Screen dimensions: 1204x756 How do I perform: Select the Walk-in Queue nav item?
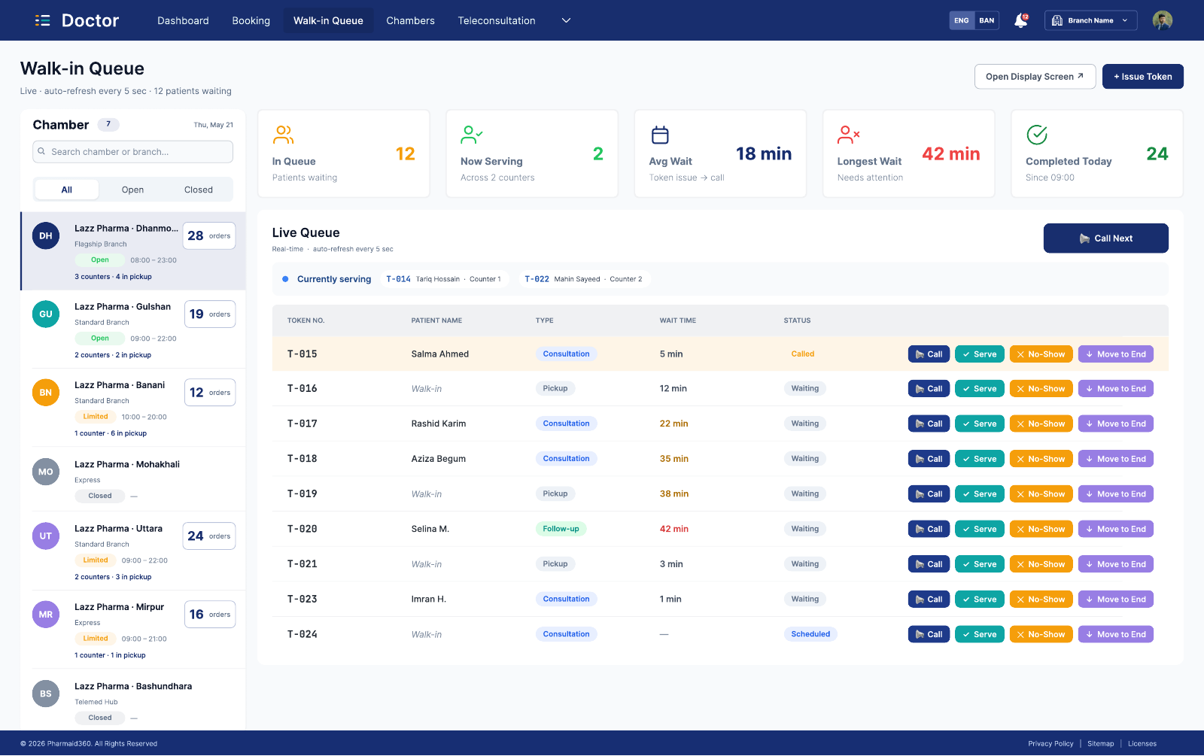[x=328, y=20]
